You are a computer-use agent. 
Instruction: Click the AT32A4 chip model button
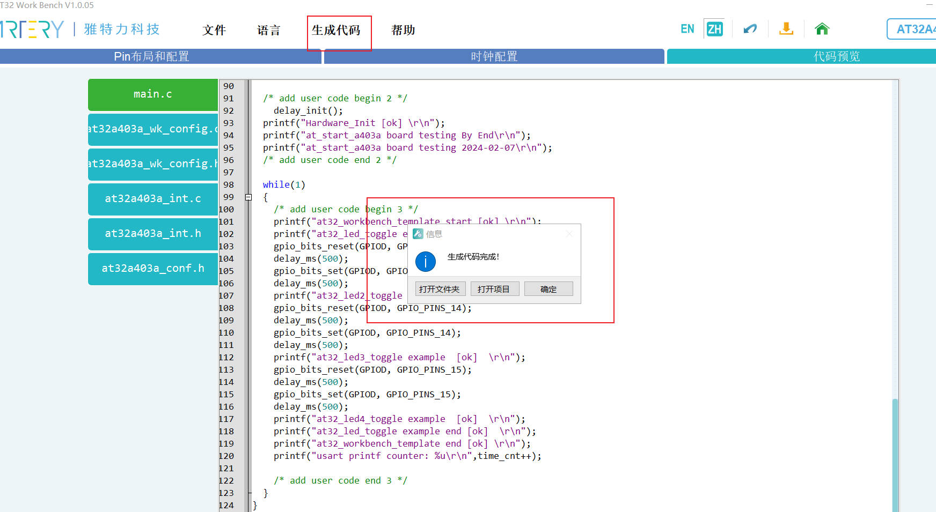tap(911, 29)
